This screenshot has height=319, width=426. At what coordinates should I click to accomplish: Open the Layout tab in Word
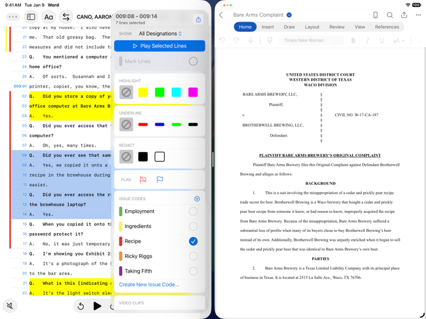312,27
